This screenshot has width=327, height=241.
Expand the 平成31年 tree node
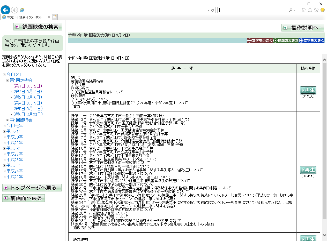4,131
